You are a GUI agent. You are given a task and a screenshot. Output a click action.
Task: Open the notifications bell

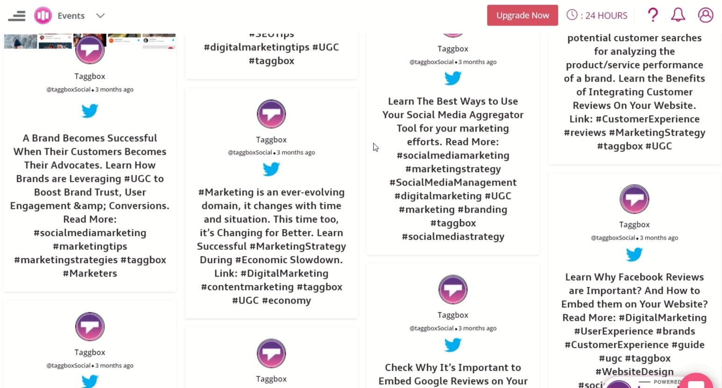point(678,15)
